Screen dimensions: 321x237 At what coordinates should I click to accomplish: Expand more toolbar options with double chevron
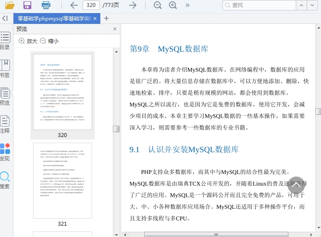187,5
